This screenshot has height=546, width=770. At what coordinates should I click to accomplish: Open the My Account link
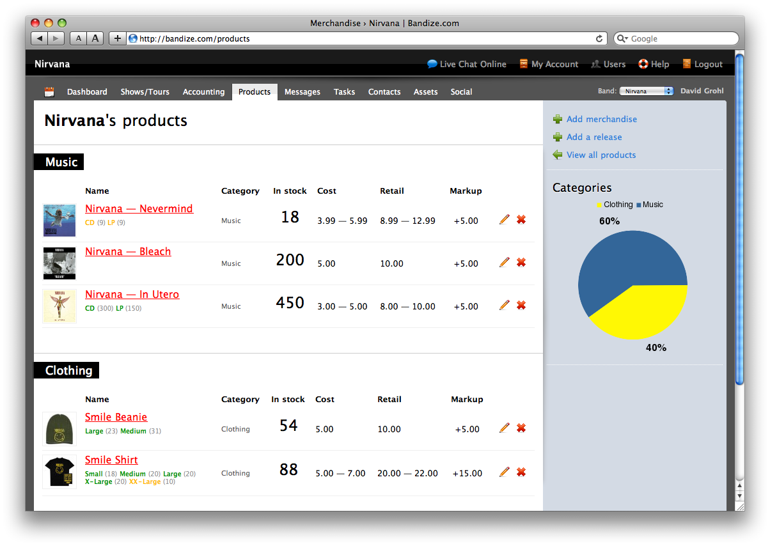[554, 64]
